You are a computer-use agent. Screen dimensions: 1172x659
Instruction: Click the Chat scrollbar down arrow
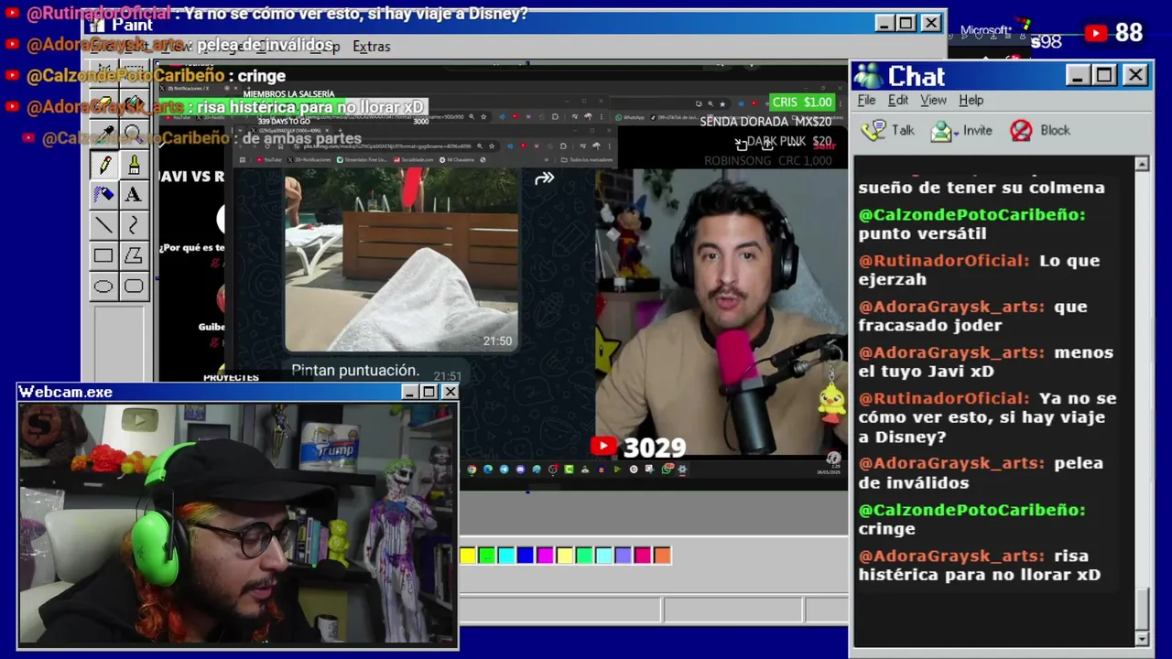coord(1142,638)
